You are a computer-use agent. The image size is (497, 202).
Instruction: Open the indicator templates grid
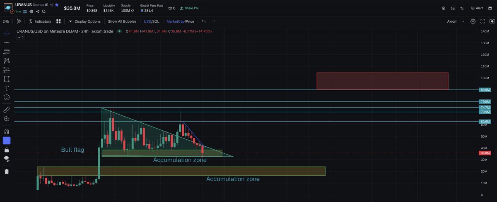(x=58, y=21)
